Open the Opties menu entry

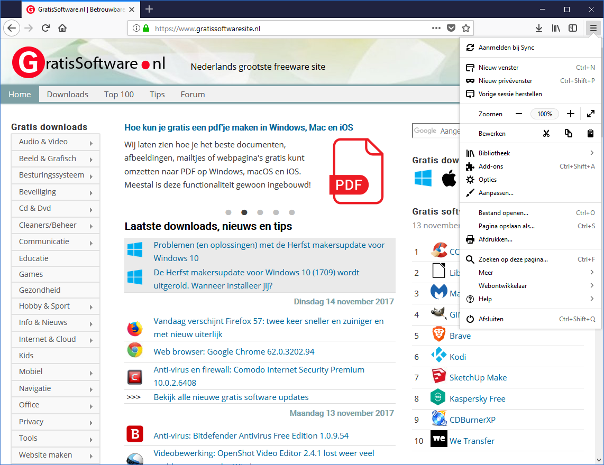488,180
